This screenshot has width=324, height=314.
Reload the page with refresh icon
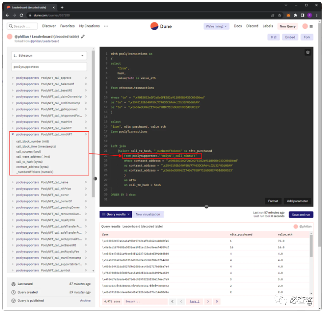coord(21,15)
